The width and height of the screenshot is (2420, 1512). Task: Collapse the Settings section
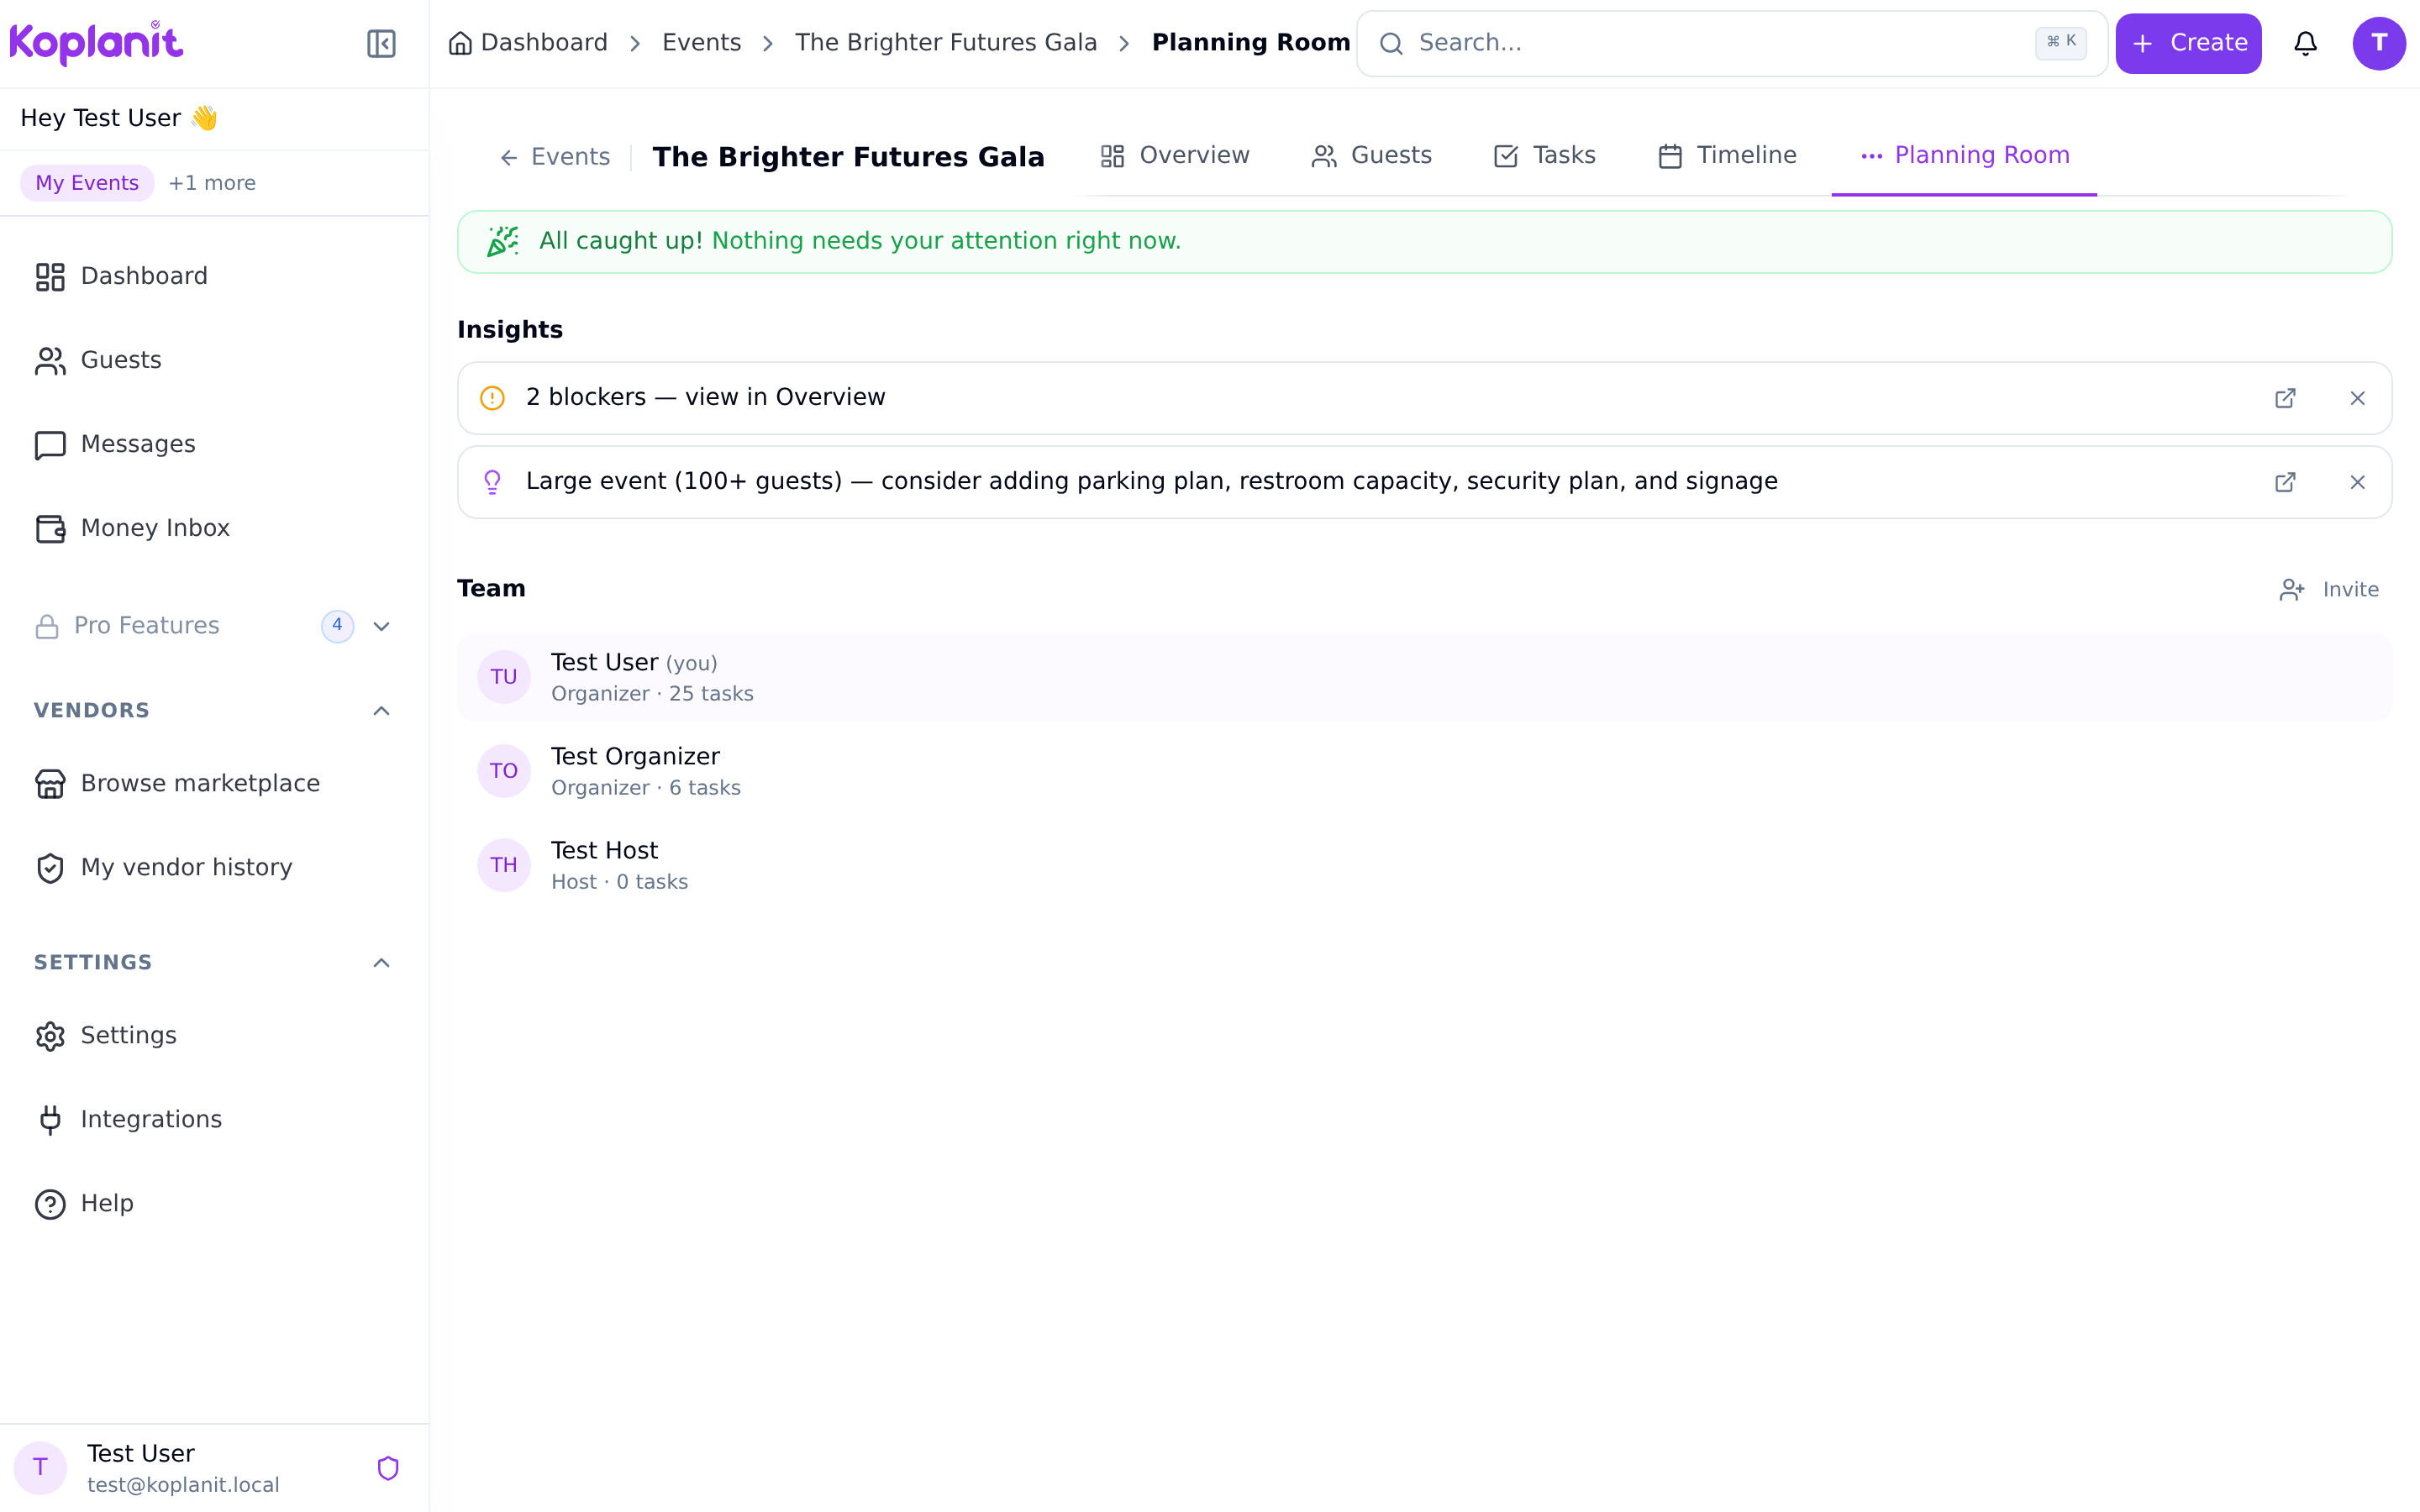coord(381,963)
